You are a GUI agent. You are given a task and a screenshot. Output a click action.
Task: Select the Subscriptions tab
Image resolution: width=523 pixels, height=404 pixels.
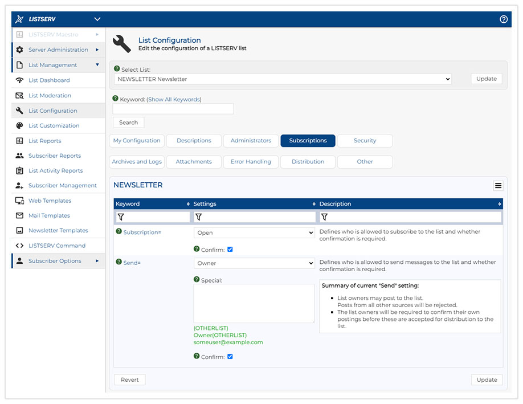pyautogui.click(x=308, y=140)
